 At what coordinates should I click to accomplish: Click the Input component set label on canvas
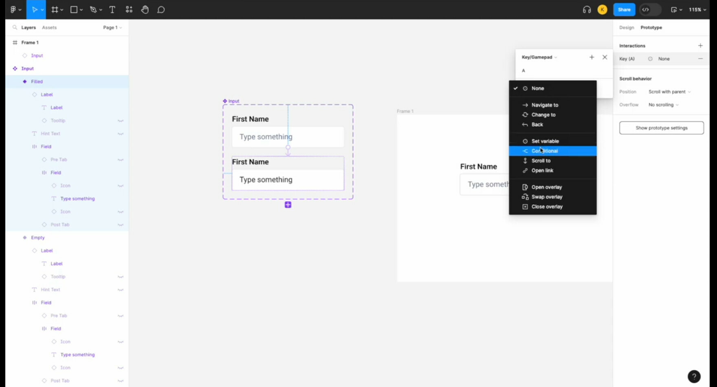point(231,101)
